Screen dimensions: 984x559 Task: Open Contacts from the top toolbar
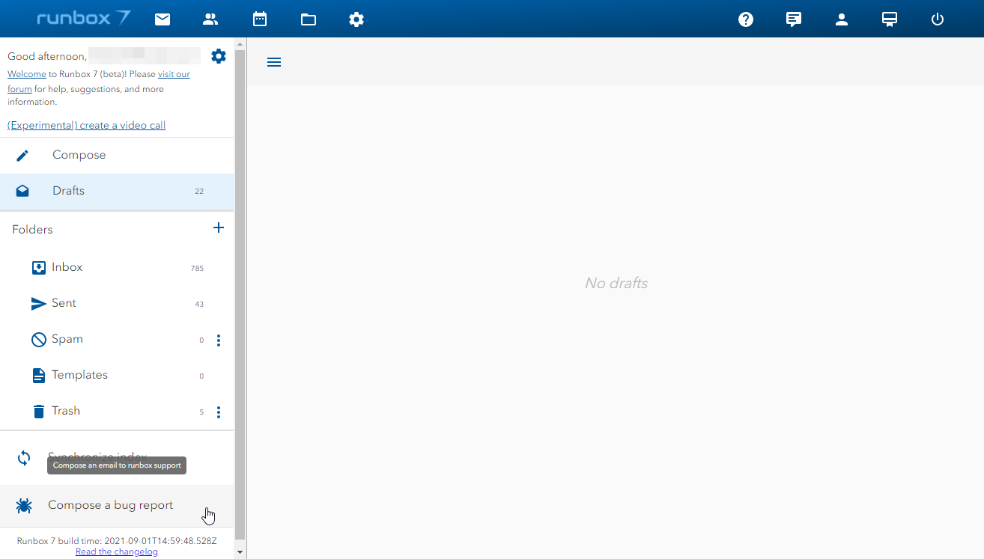pyautogui.click(x=210, y=19)
